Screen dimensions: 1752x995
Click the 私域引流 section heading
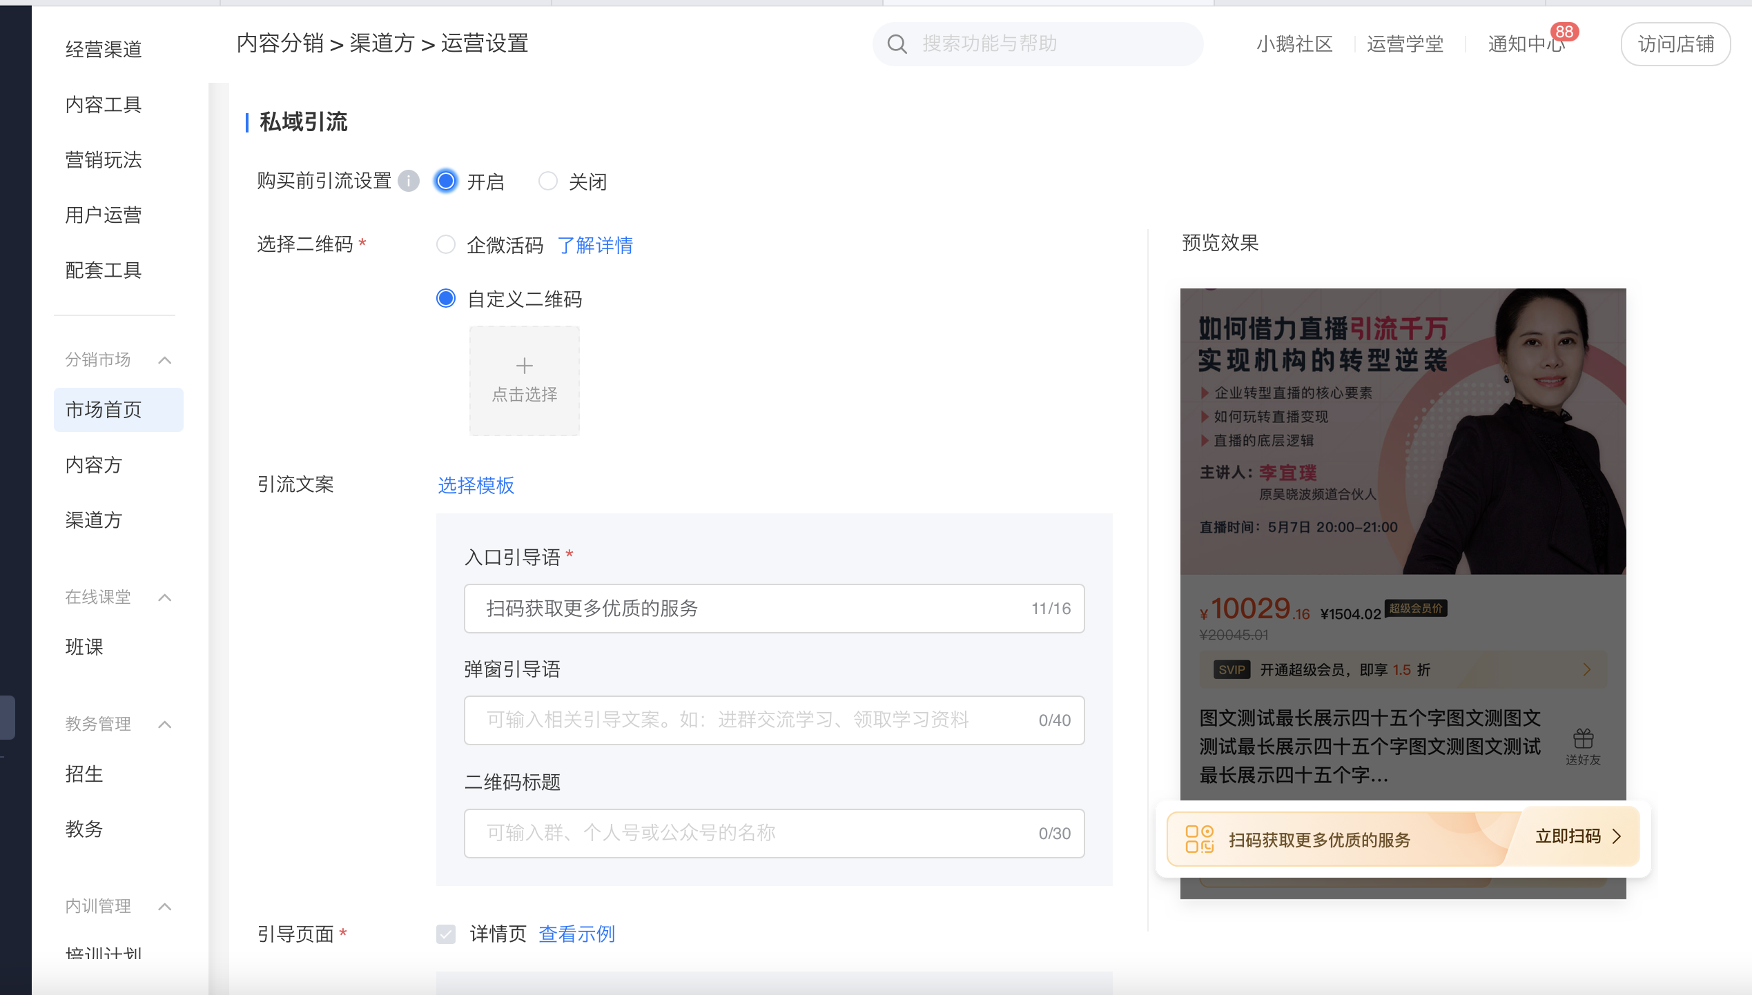[304, 122]
